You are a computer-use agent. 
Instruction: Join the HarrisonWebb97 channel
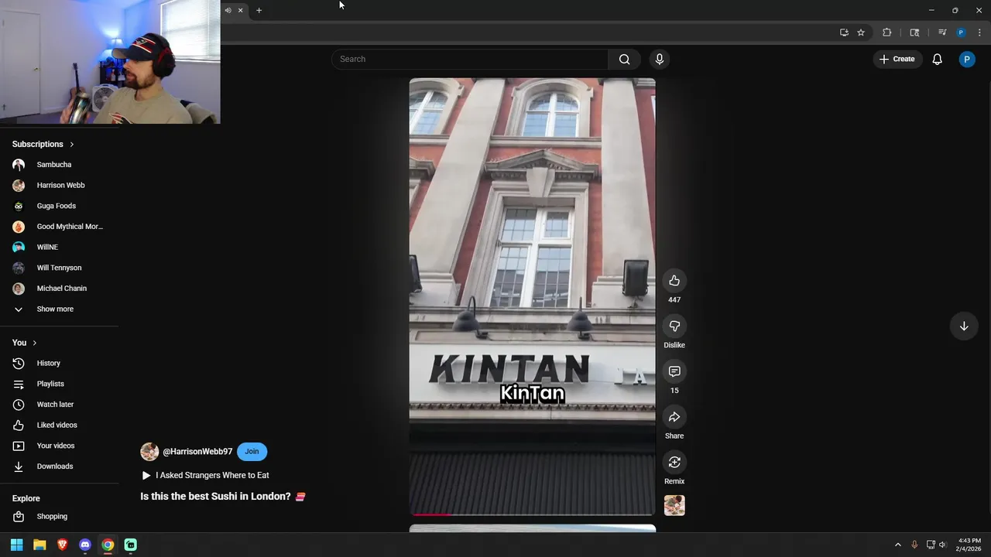pos(252,452)
